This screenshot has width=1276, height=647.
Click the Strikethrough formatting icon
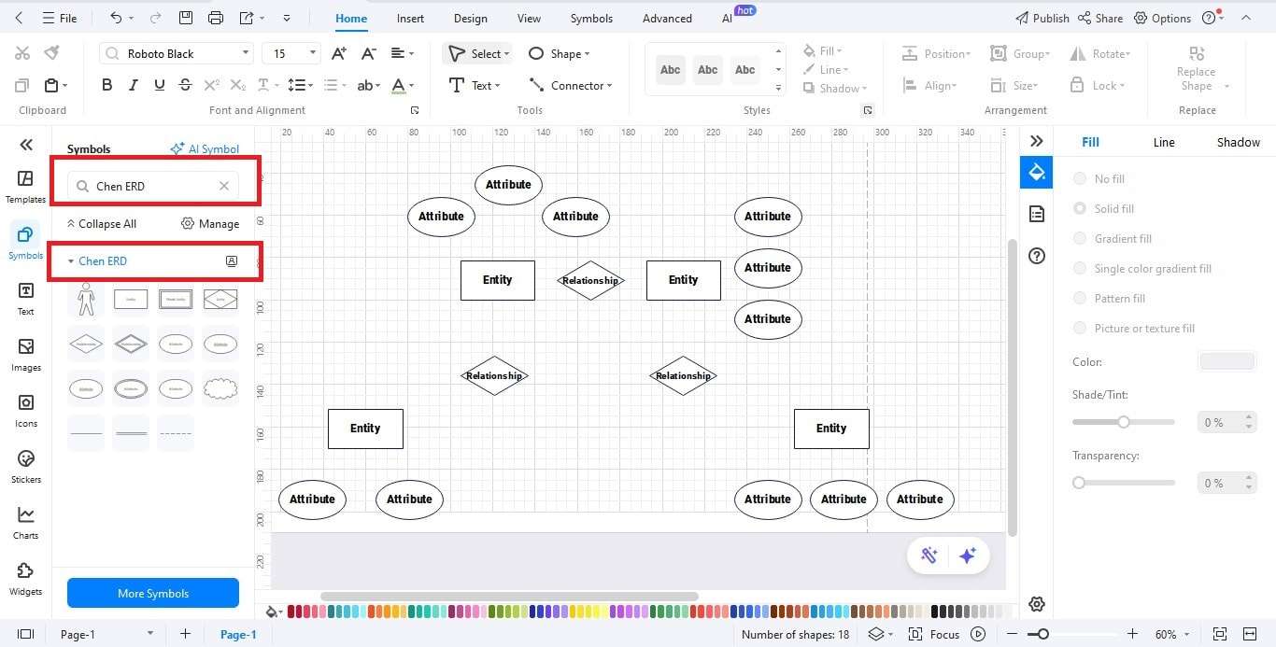pos(185,85)
